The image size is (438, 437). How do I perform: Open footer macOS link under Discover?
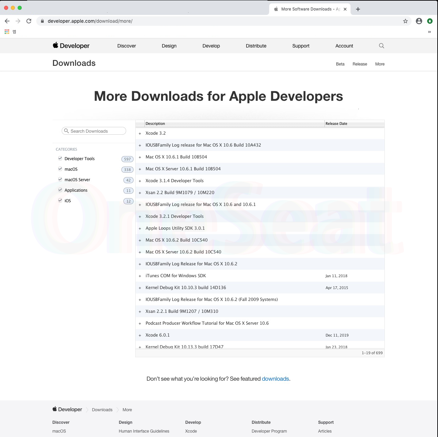click(x=59, y=431)
